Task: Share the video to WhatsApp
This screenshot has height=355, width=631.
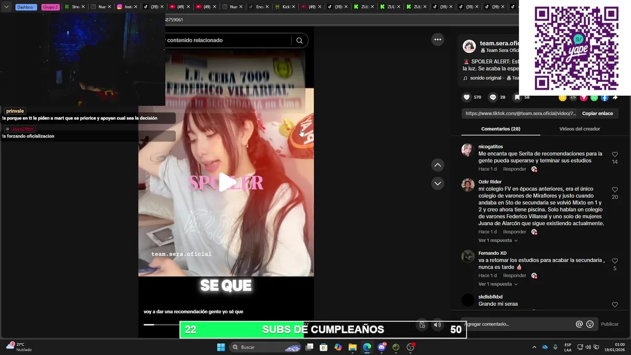Action: click(594, 98)
